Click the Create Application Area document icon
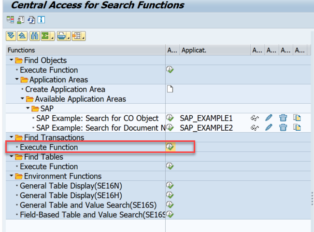The image size is (314, 232). pyautogui.click(x=170, y=89)
